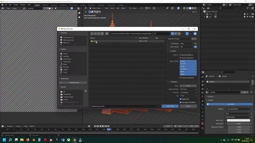This screenshot has height=143, width=255.
Task: Open the Up axis dropdown
Action: [188, 96]
